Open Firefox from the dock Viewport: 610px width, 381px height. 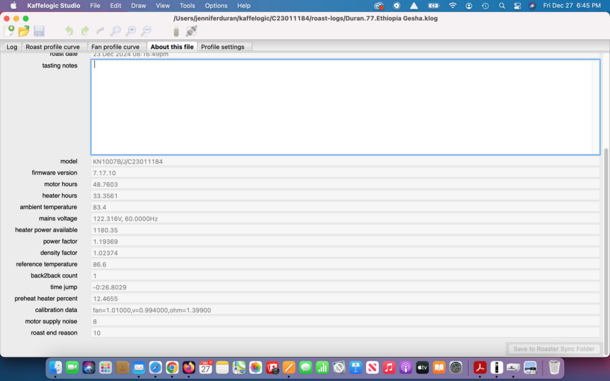coord(189,367)
